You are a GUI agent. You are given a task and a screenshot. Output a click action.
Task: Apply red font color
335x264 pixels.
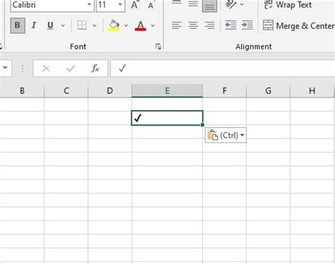[x=141, y=25]
